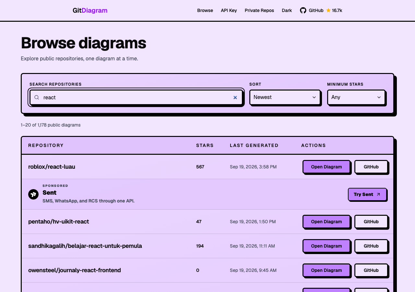415x292 pixels.
Task: Open the API Key menu item
Action: (x=229, y=10)
